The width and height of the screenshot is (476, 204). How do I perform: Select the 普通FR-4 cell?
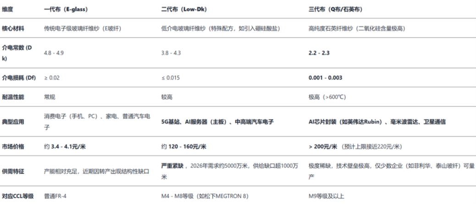click(x=55, y=196)
